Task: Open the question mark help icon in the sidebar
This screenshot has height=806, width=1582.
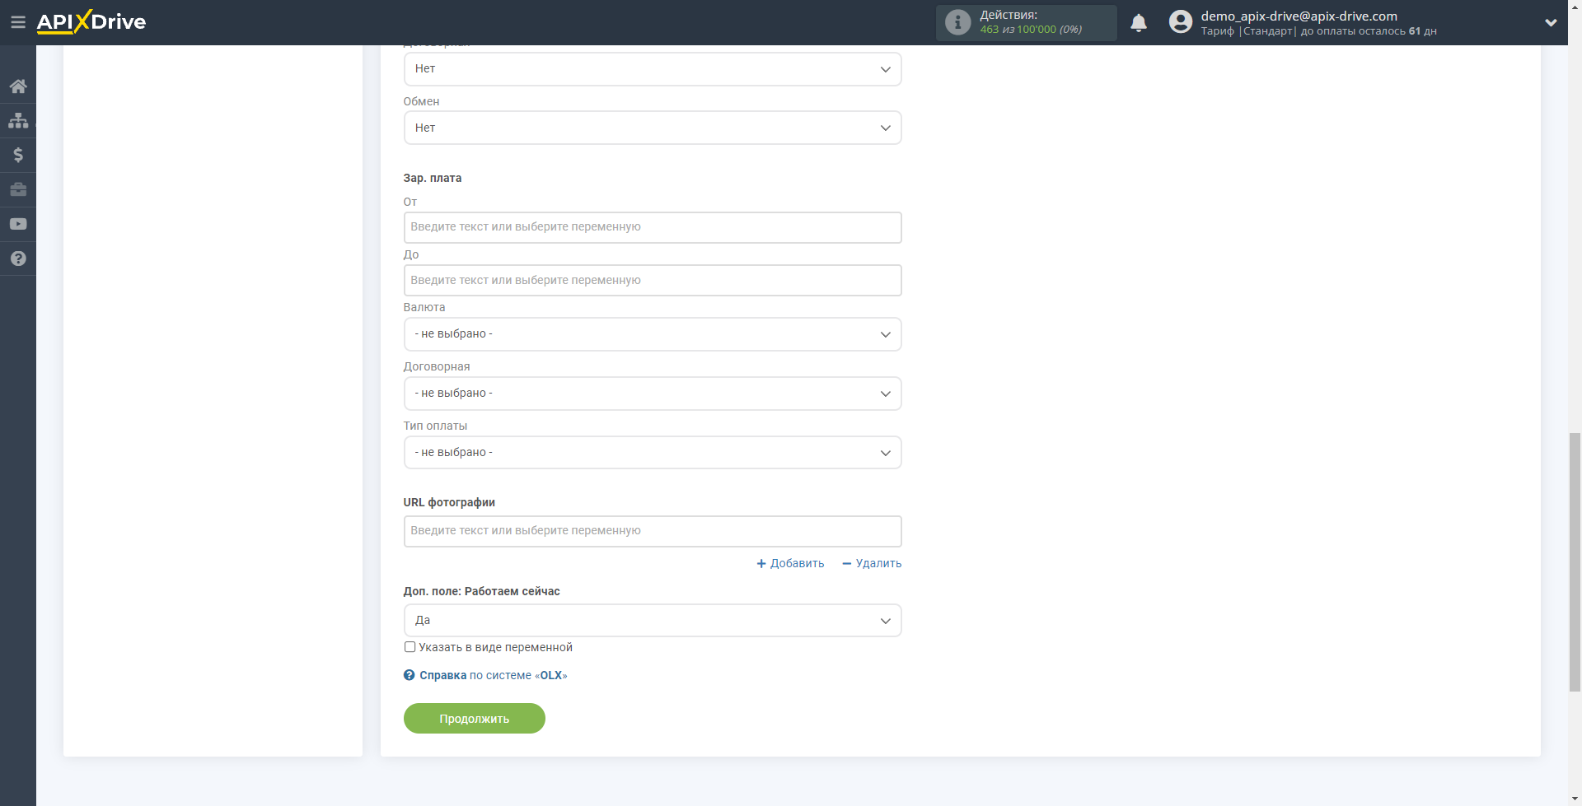Action: (18, 259)
